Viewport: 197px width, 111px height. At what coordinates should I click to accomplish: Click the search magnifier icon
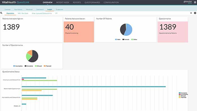1,13
